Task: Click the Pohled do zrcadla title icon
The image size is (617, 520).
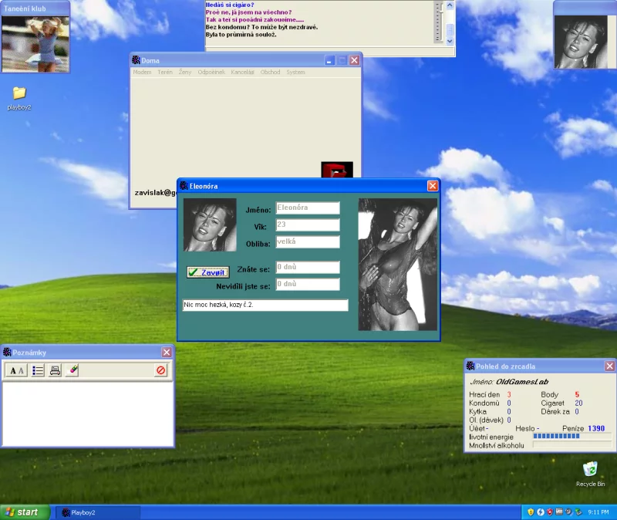Action: (x=470, y=366)
